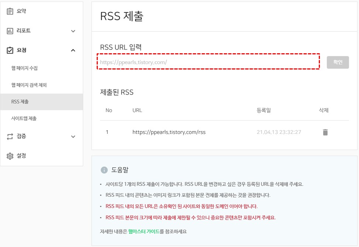
Task: Click the 확인 button
Action: point(338,62)
